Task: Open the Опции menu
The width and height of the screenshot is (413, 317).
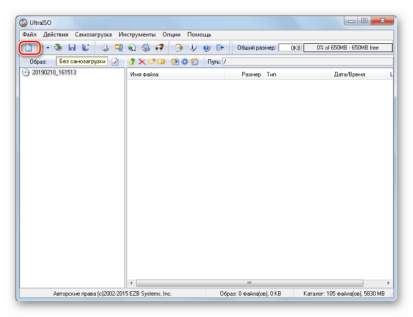Action: 171,35
